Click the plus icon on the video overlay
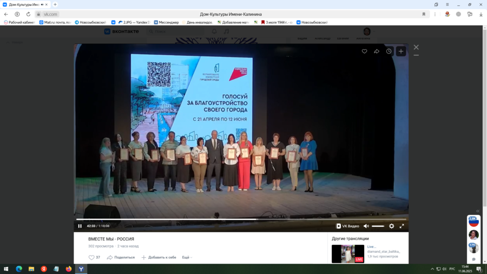The width and height of the screenshot is (487, 274). [401, 51]
